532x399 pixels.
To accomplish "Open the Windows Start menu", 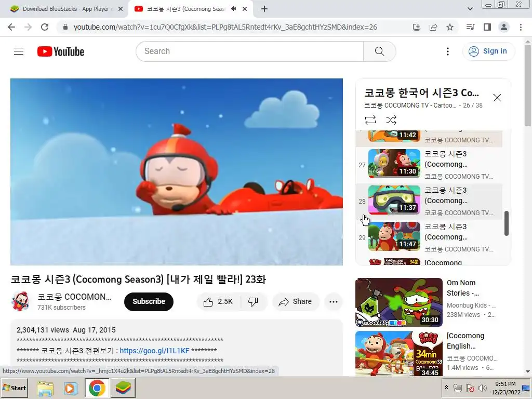I will 14,388.
